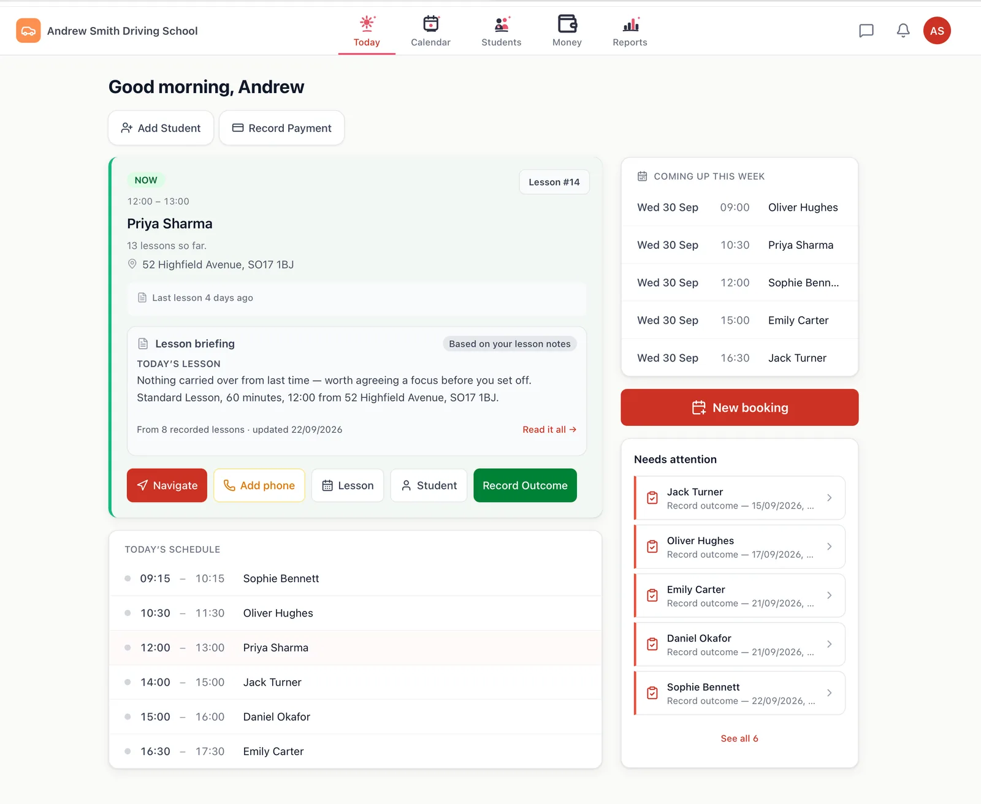Click the Jack Turner clipboard outcome icon
Viewport: 981px width, 804px height.
652,498
